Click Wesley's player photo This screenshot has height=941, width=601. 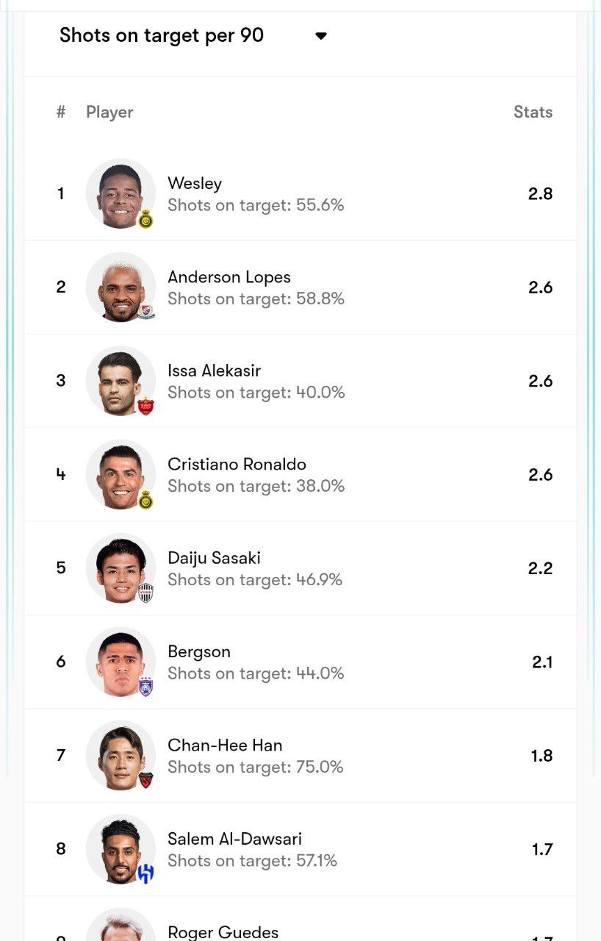click(x=120, y=193)
